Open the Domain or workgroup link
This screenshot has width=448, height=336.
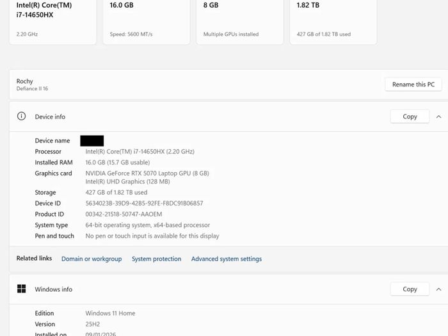(92, 259)
